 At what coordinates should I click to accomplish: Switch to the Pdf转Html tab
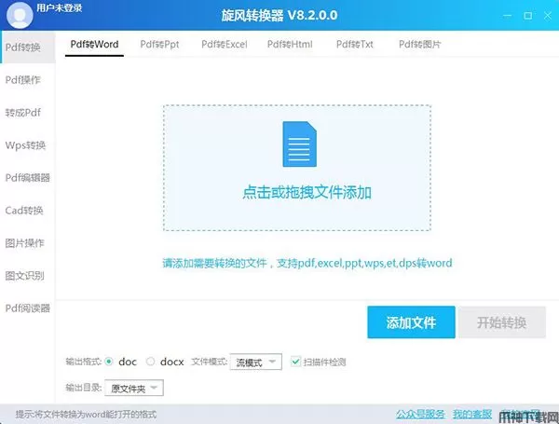tap(290, 44)
